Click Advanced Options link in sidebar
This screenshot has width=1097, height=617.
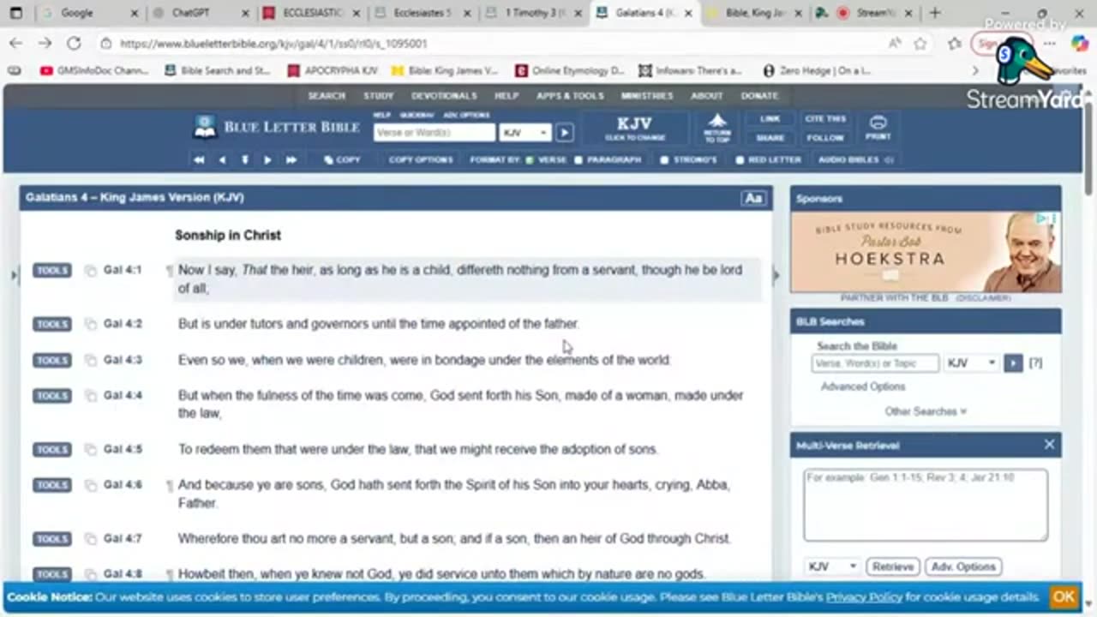(862, 386)
